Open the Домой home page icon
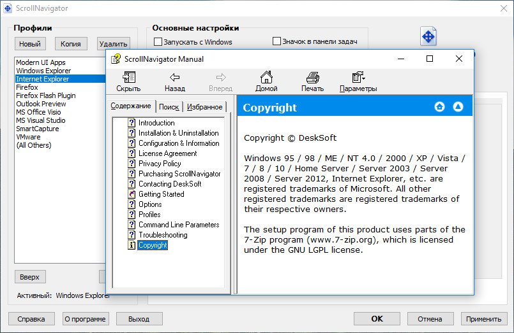This screenshot has width=514, height=333. [x=266, y=77]
